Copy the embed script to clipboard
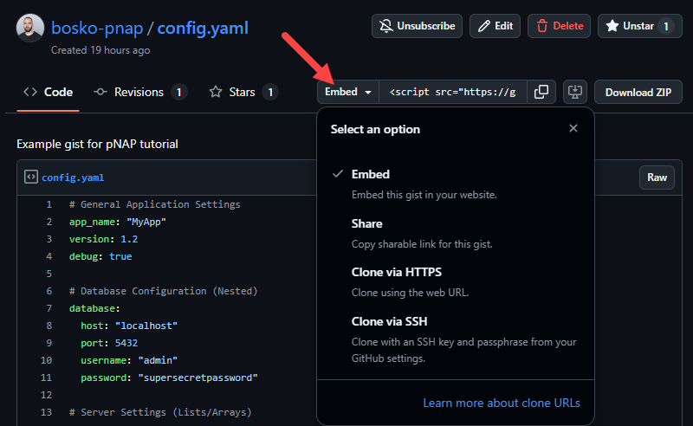 click(541, 92)
